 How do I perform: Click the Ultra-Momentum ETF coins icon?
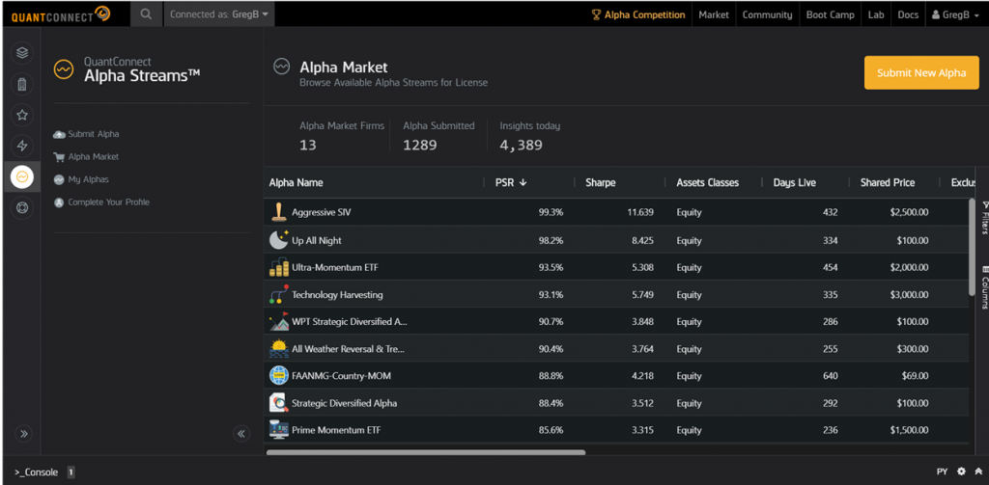pos(279,267)
